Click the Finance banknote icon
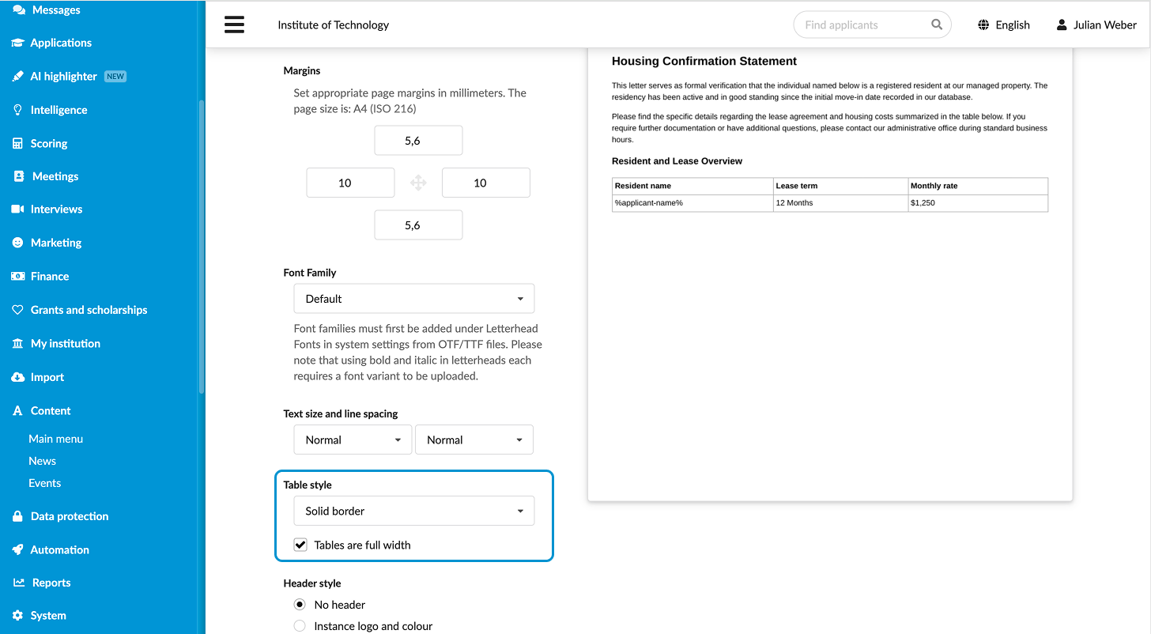 point(18,276)
